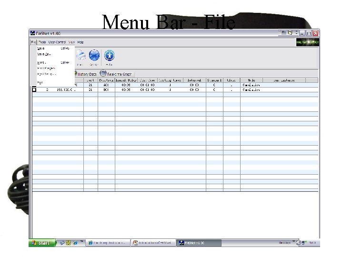Switch to the History Data tab
343x257 pixels.
point(86,74)
